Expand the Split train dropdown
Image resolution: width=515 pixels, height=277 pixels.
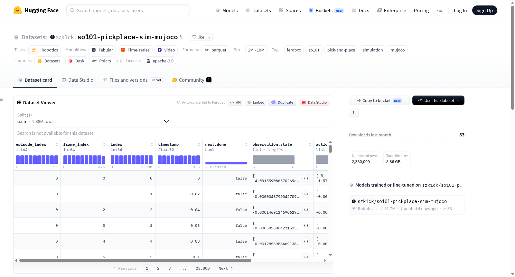click(x=93, y=118)
